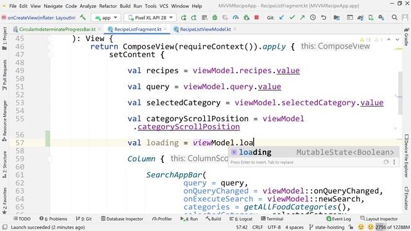The height and width of the screenshot is (231, 411).
Task: Open the 1: Project side panel
Action: pyautogui.click(x=4, y=38)
